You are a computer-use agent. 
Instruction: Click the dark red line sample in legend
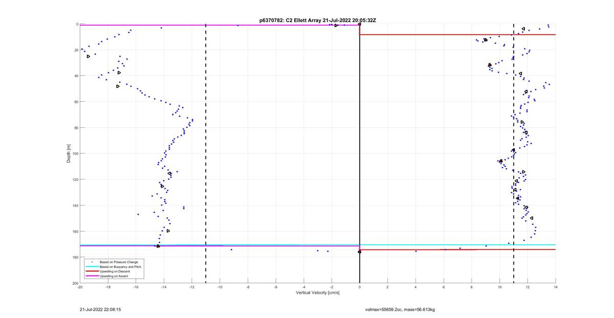coord(92,271)
